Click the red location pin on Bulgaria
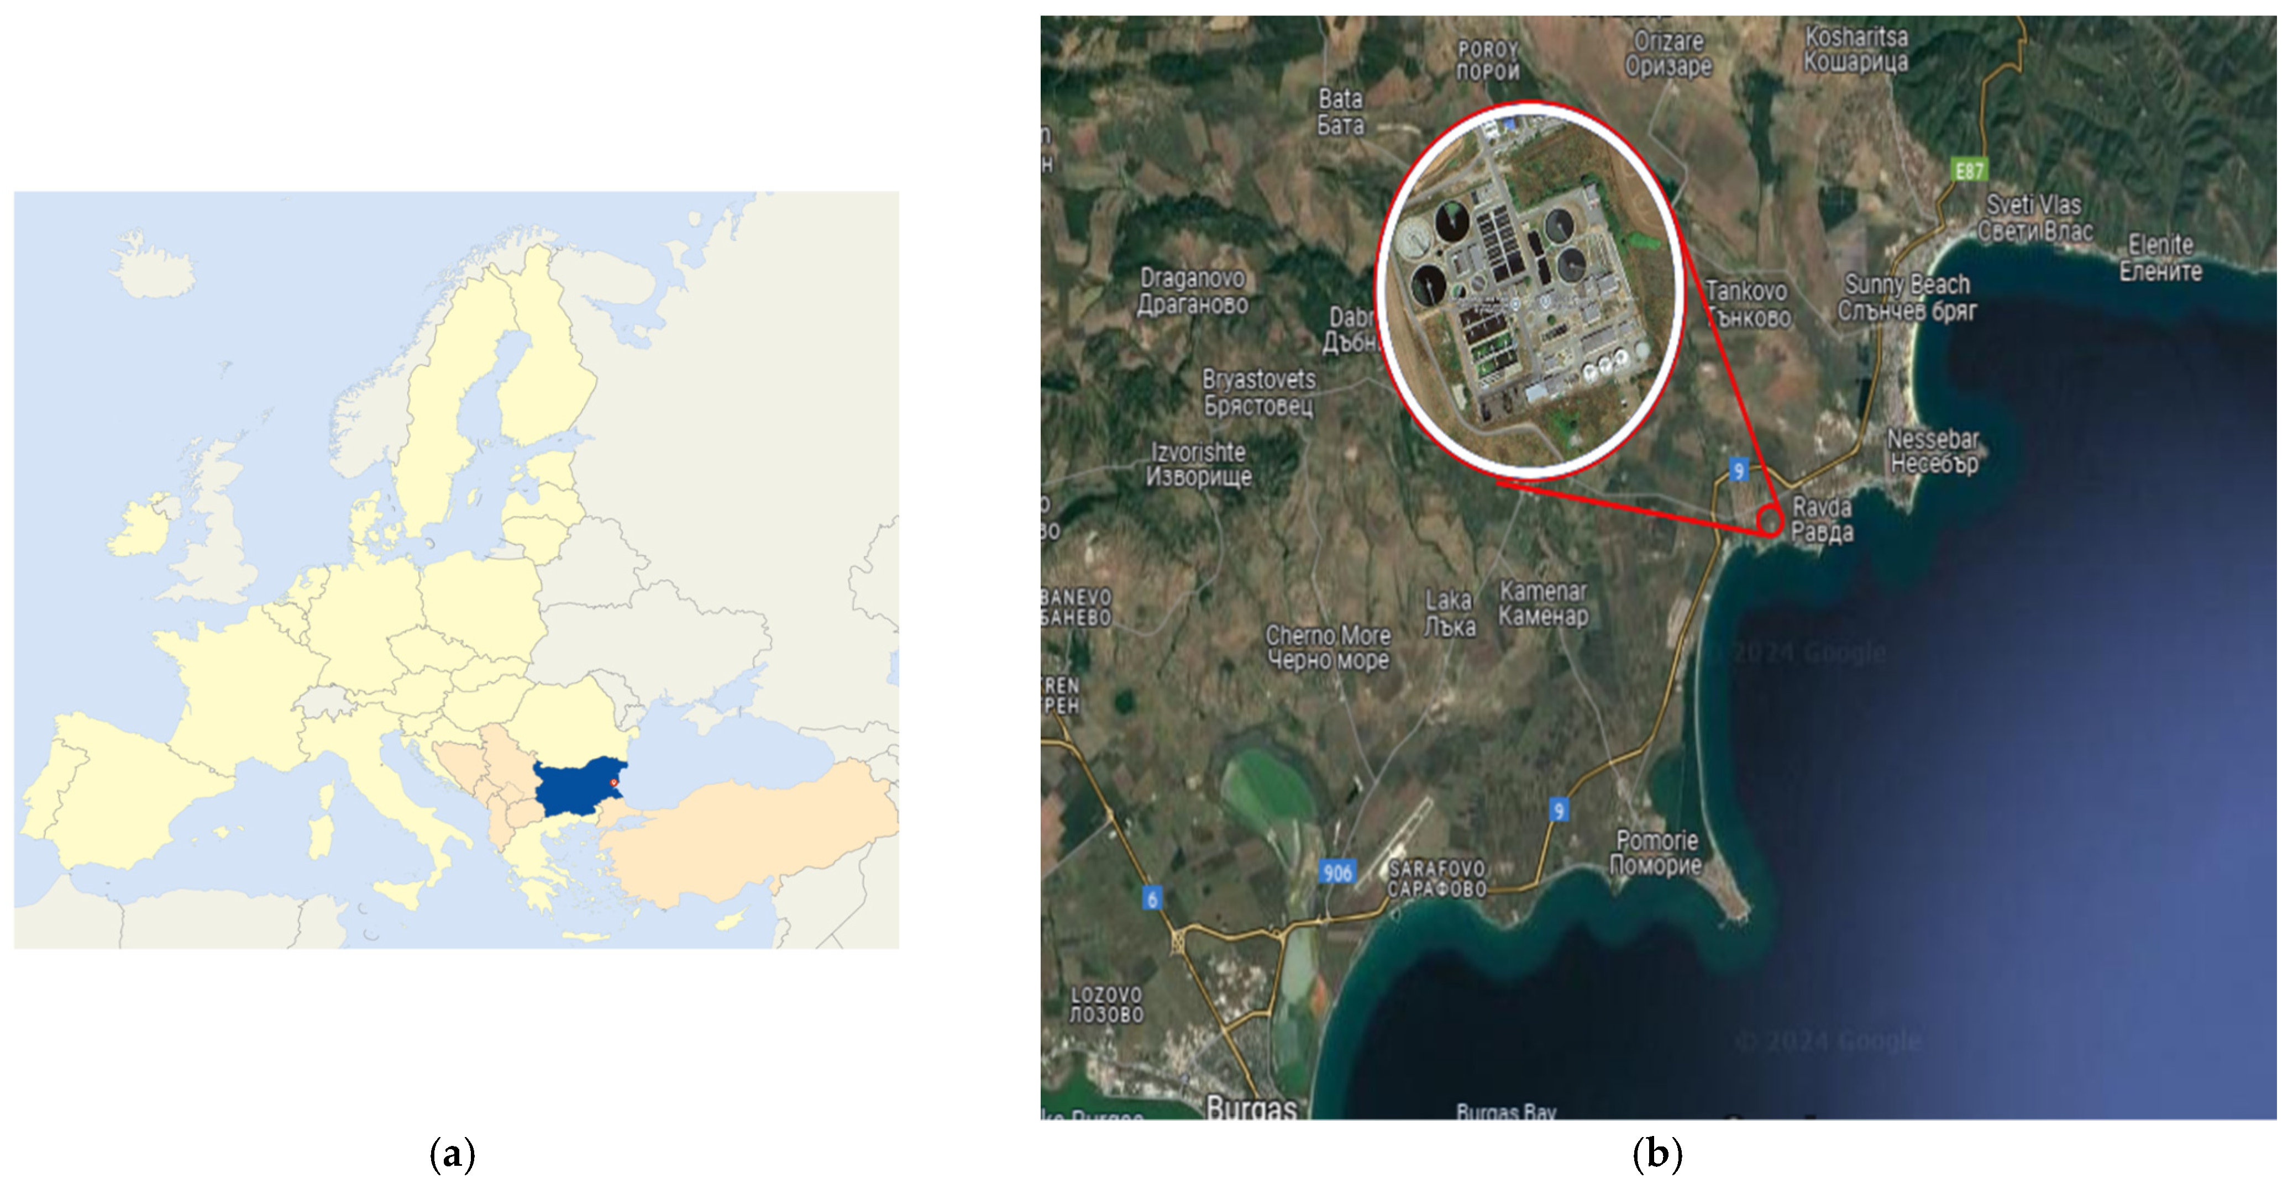Viewport: 2293px width, 1189px height. 613,783
